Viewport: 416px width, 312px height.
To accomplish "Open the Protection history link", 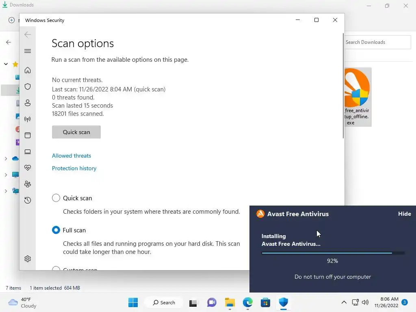I will pyautogui.click(x=74, y=168).
